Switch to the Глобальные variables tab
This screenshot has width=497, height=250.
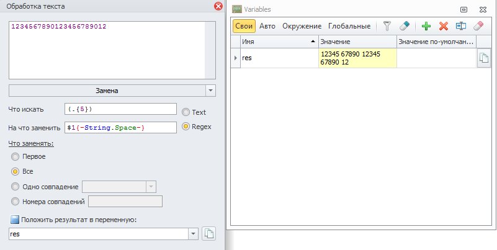349,26
